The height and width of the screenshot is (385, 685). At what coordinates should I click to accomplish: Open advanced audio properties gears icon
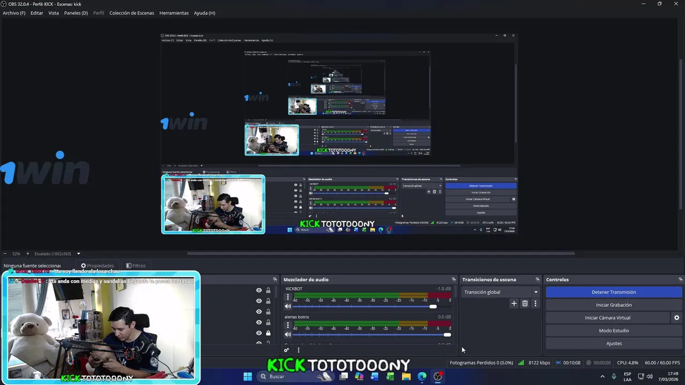click(287, 350)
